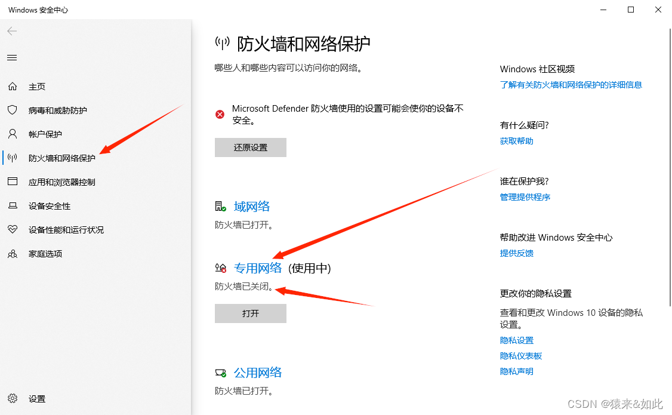Open 设备安全性 section

click(x=50, y=206)
